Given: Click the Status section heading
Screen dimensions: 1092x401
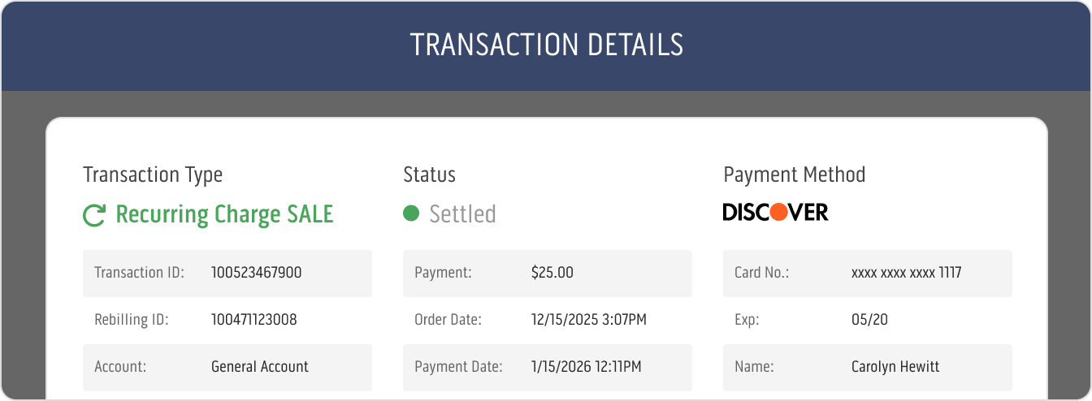Looking at the screenshot, I should pos(429,175).
